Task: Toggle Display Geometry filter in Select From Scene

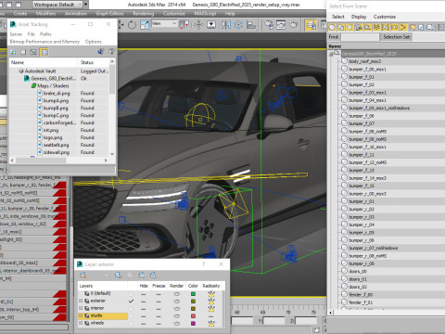Action: (332, 28)
